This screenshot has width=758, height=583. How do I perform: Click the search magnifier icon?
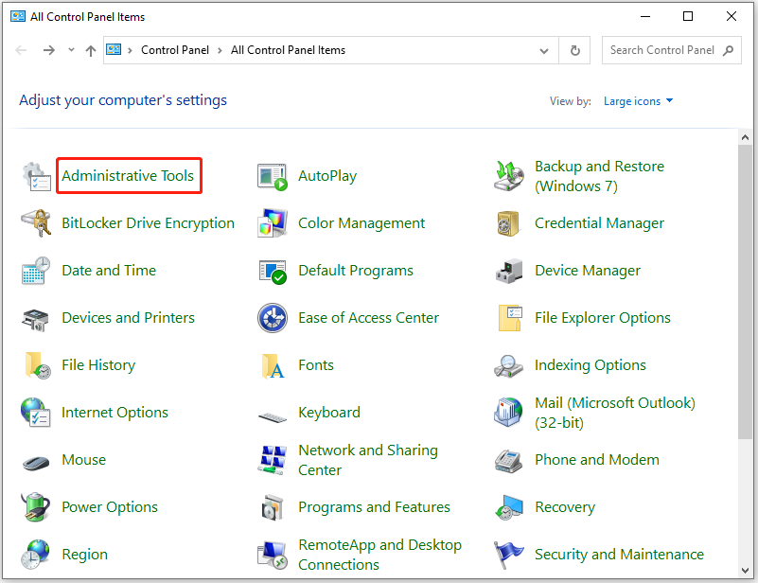[729, 50]
